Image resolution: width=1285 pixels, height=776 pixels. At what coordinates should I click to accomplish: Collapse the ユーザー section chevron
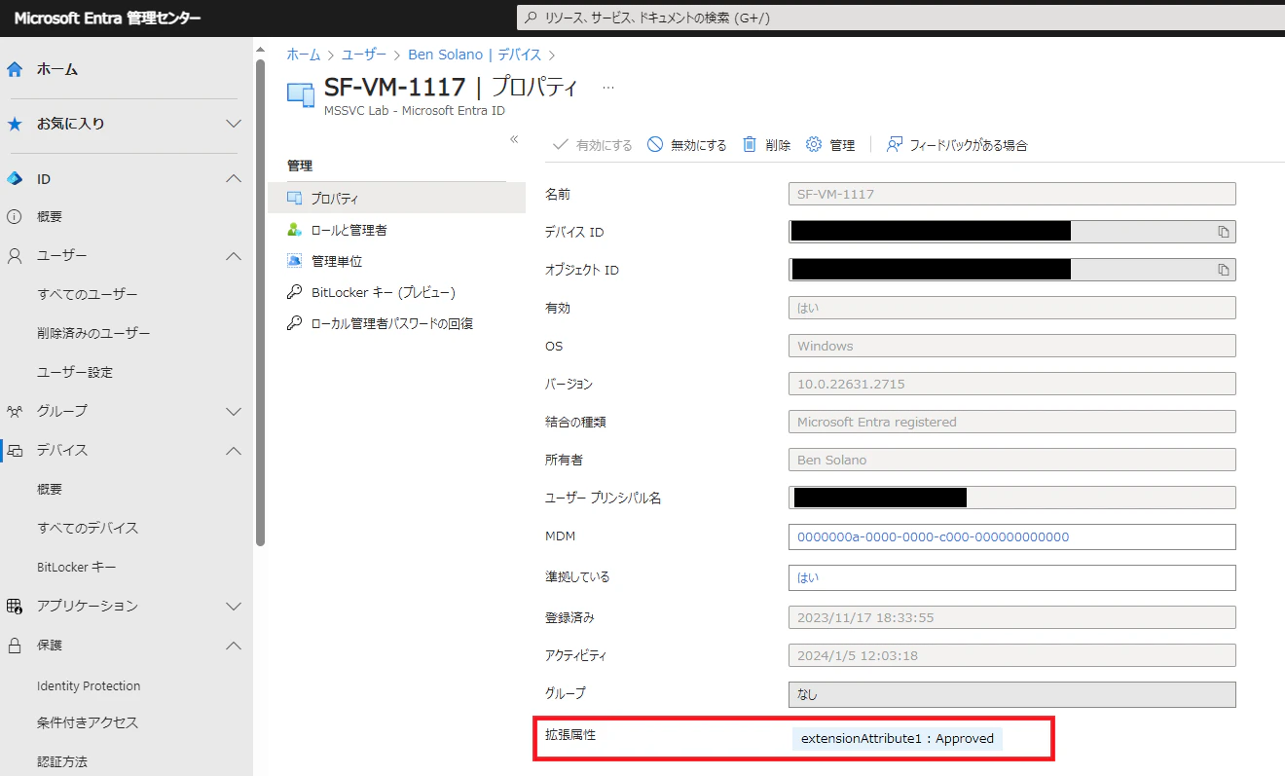tap(234, 256)
